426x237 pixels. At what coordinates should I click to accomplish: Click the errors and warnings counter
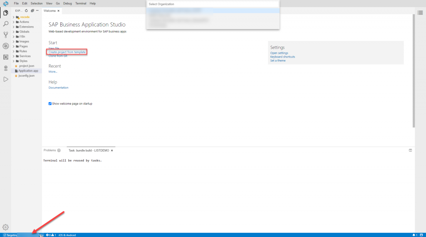51,235
